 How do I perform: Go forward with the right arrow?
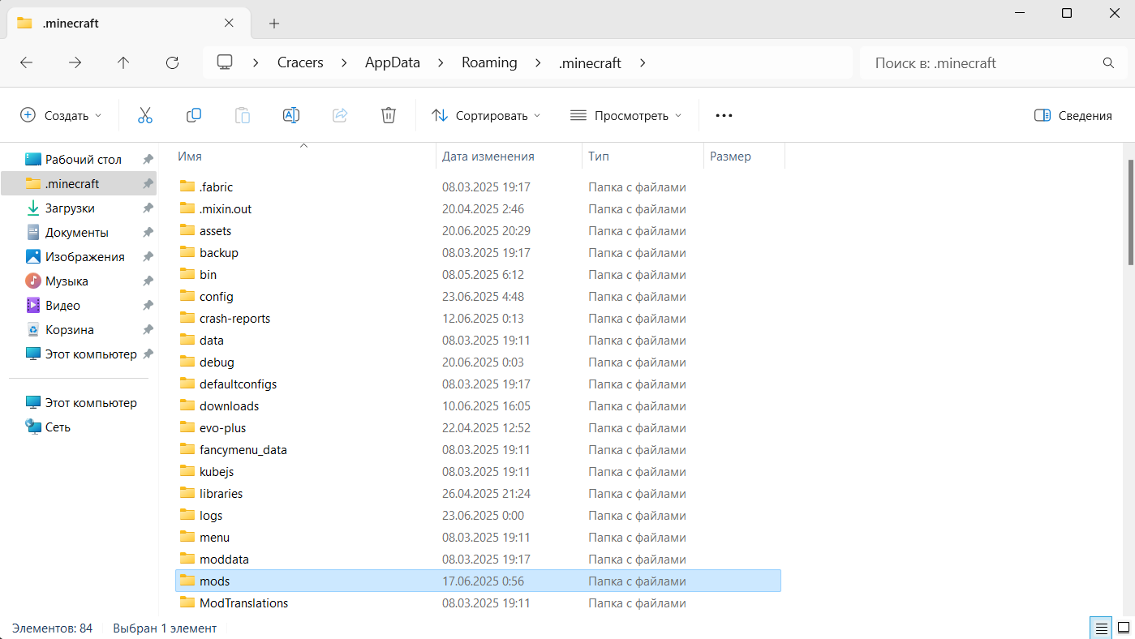(75, 62)
